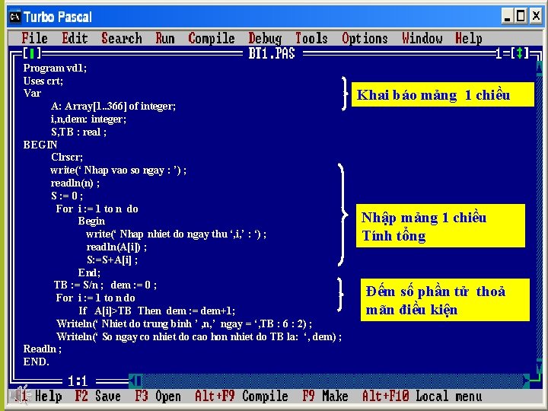548x411 pixels.
Task: Click the 'Khai báo mảng 1 chiều' label
Action: 442,94
